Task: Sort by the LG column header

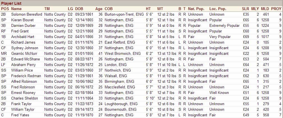Action: click(x=70, y=9)
